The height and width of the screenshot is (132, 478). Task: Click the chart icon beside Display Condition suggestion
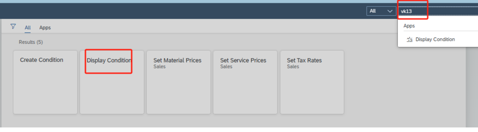(409, 40)
